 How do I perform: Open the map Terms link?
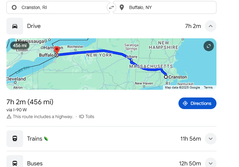pos(208,88)
